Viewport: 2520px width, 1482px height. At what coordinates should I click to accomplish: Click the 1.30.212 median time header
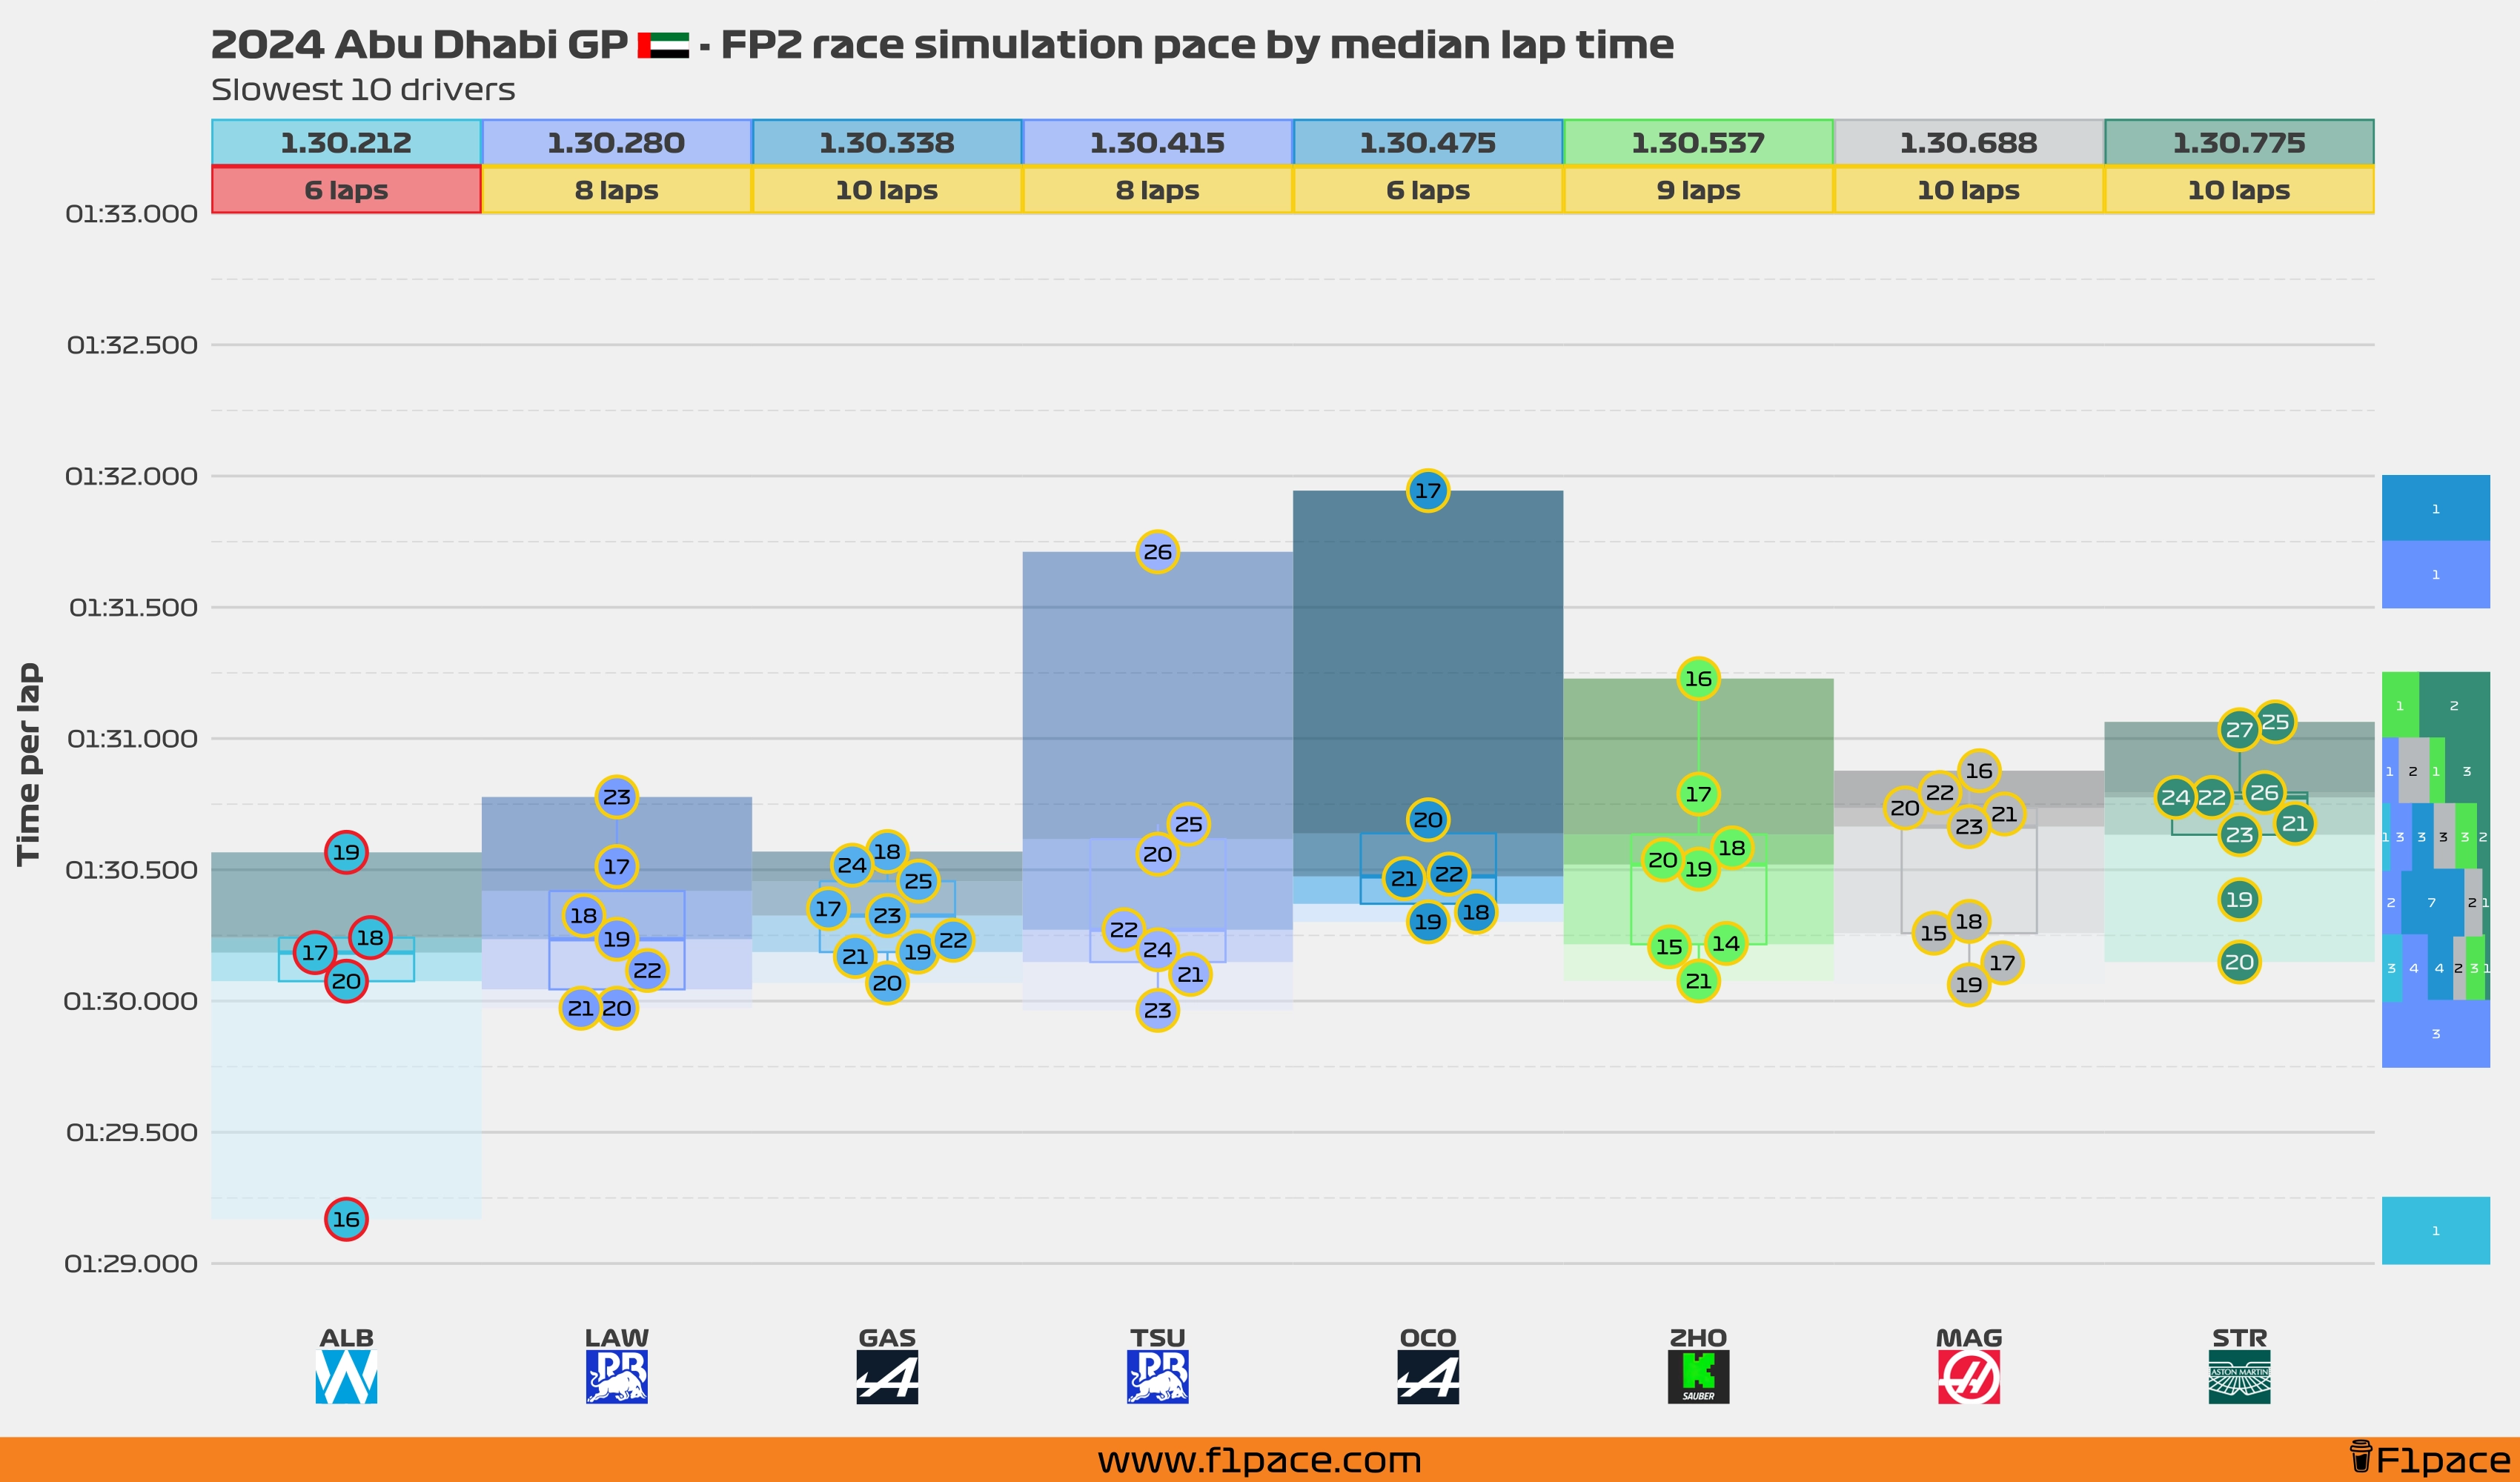click(x=346, y=143)
